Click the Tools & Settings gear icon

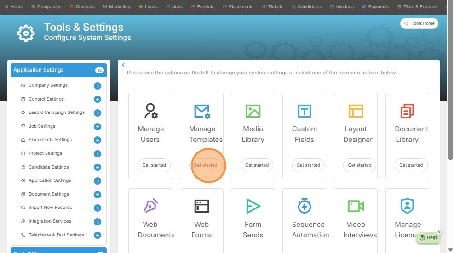(x=26, y=33)
